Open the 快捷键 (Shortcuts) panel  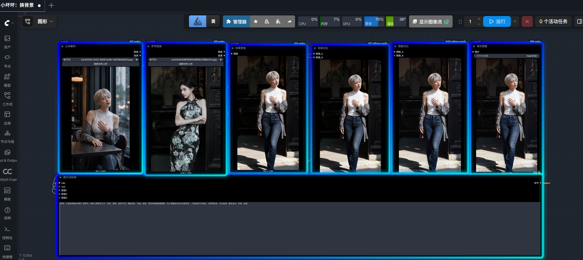(7, 252)
